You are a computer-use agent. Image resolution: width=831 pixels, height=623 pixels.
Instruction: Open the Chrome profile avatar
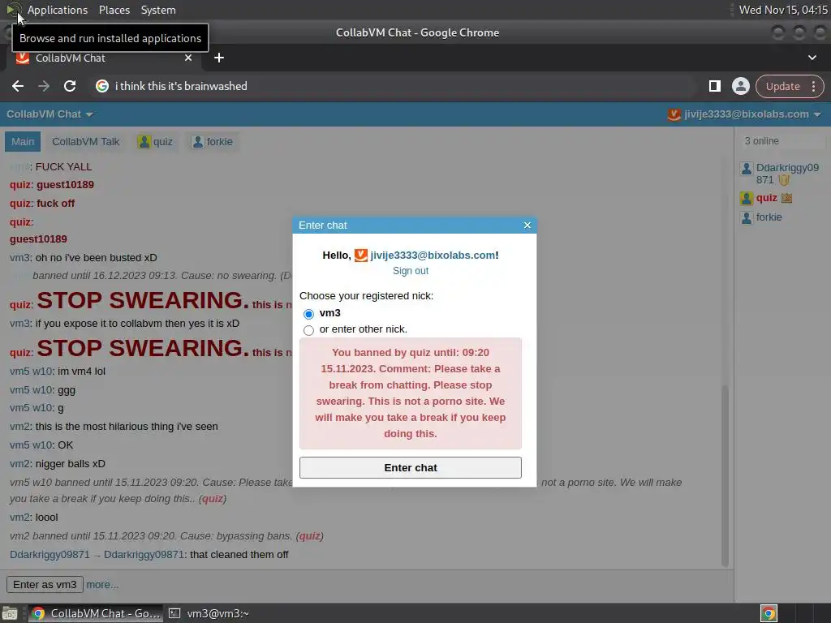point(740,86)
